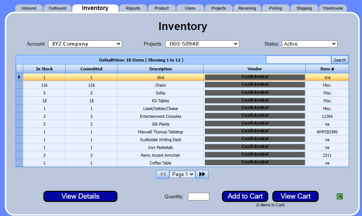This screenshot has height=216, width=362.
Task: Open the Picking tab
Action: pyautogui.click(x=276, y=8)
